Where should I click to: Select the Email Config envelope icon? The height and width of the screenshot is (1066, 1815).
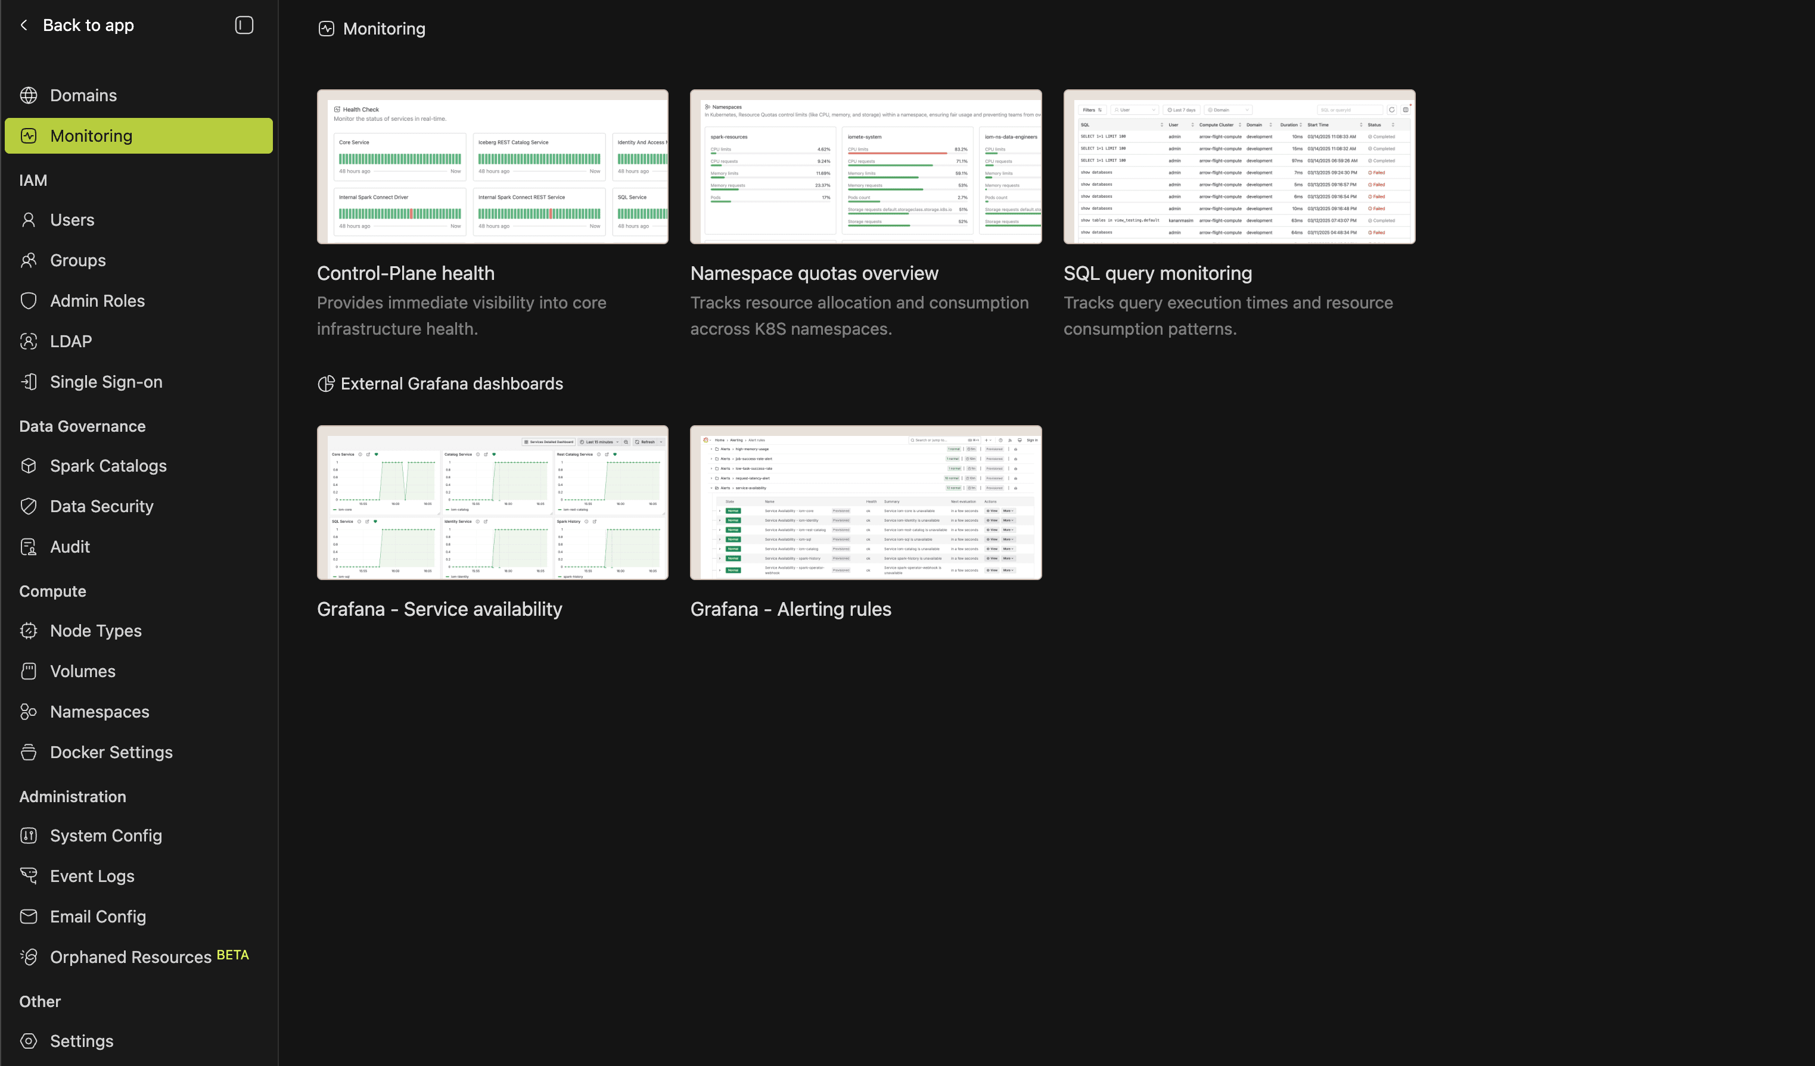[x=29, y=915]
